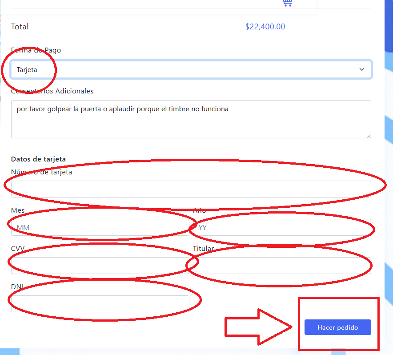Select the Año field with YY placeholder
This screenshot has height=355, width=393.
point(282,227)
